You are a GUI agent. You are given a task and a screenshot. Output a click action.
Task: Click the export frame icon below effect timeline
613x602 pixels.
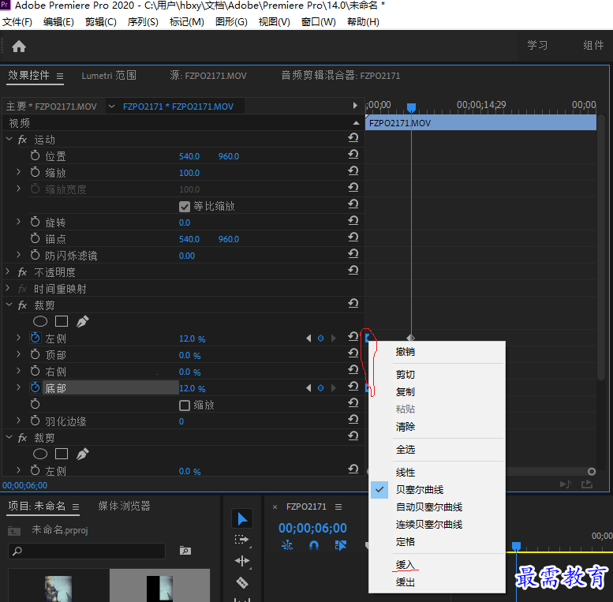(586, 484)
